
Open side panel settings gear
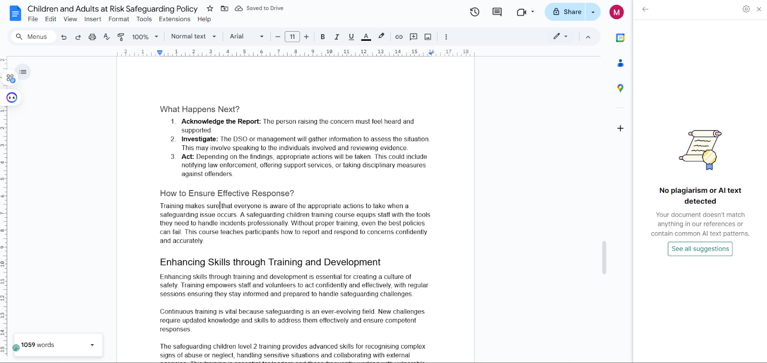click(x=746, y=9)
